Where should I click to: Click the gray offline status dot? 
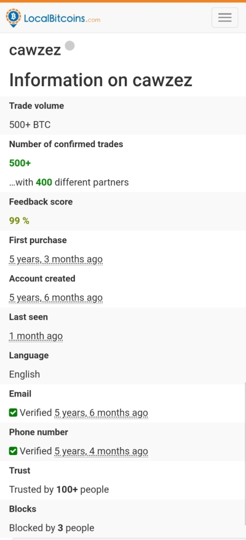(x=70, y=46)
